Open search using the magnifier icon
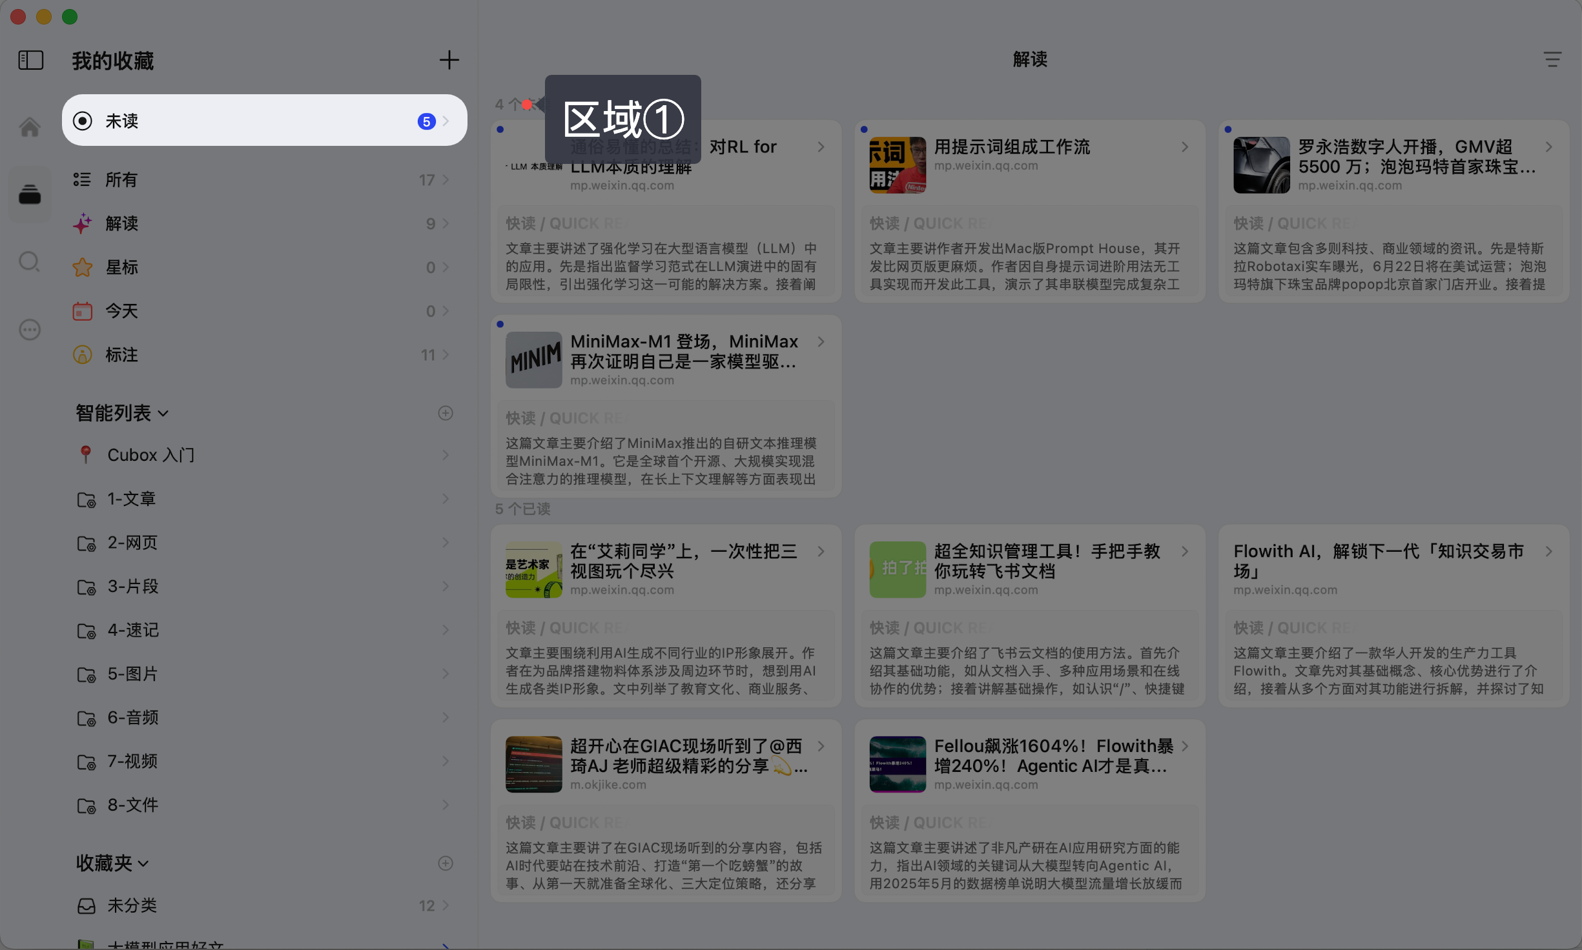Screen dimensions: 1582x950 click(x=30, y=261)
